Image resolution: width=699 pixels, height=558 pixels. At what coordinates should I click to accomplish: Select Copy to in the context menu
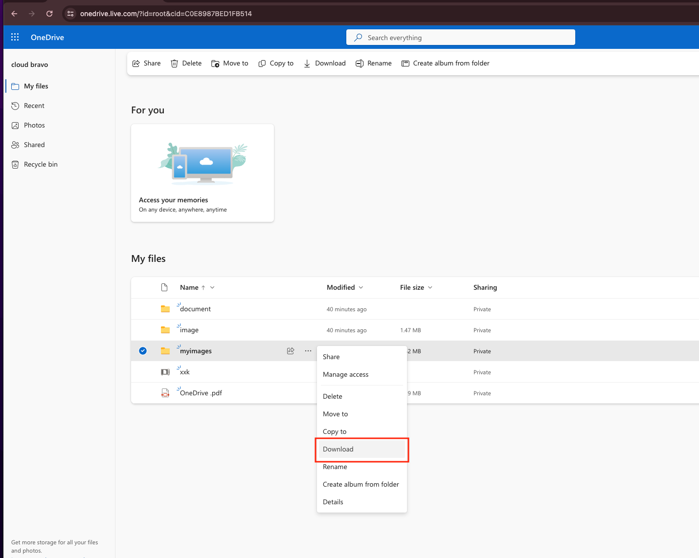click(x=362, y=431)
